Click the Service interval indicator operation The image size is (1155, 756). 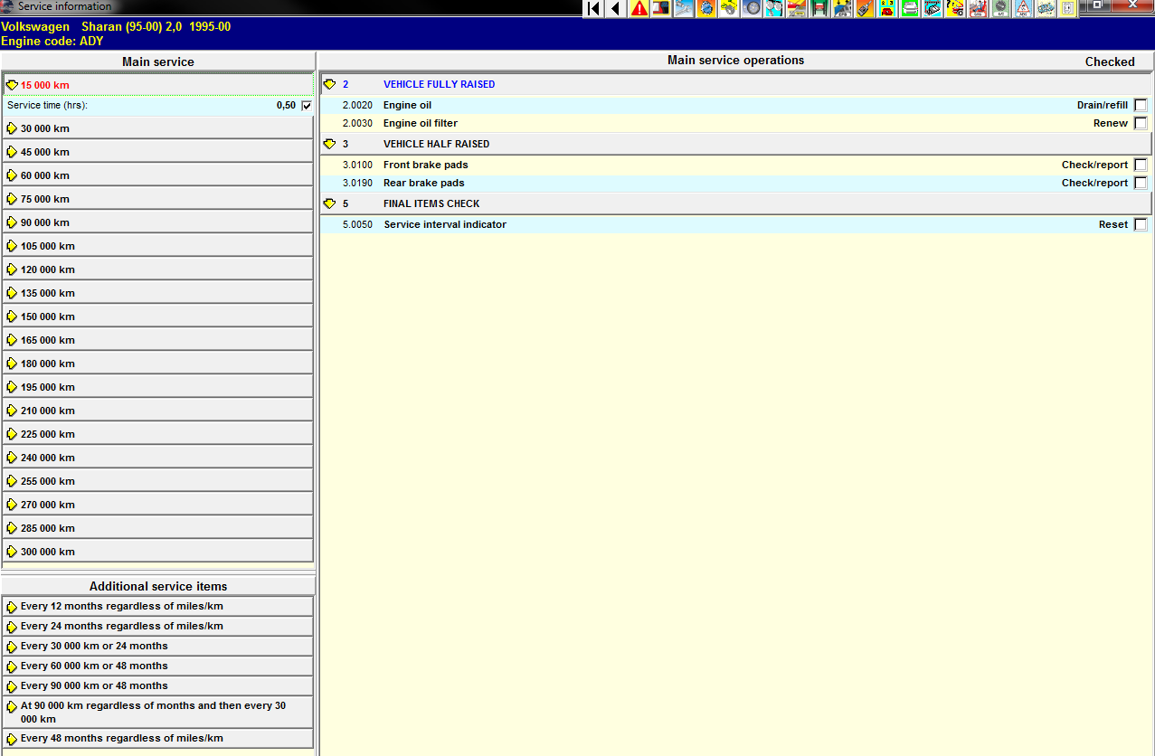pos(444,224)
